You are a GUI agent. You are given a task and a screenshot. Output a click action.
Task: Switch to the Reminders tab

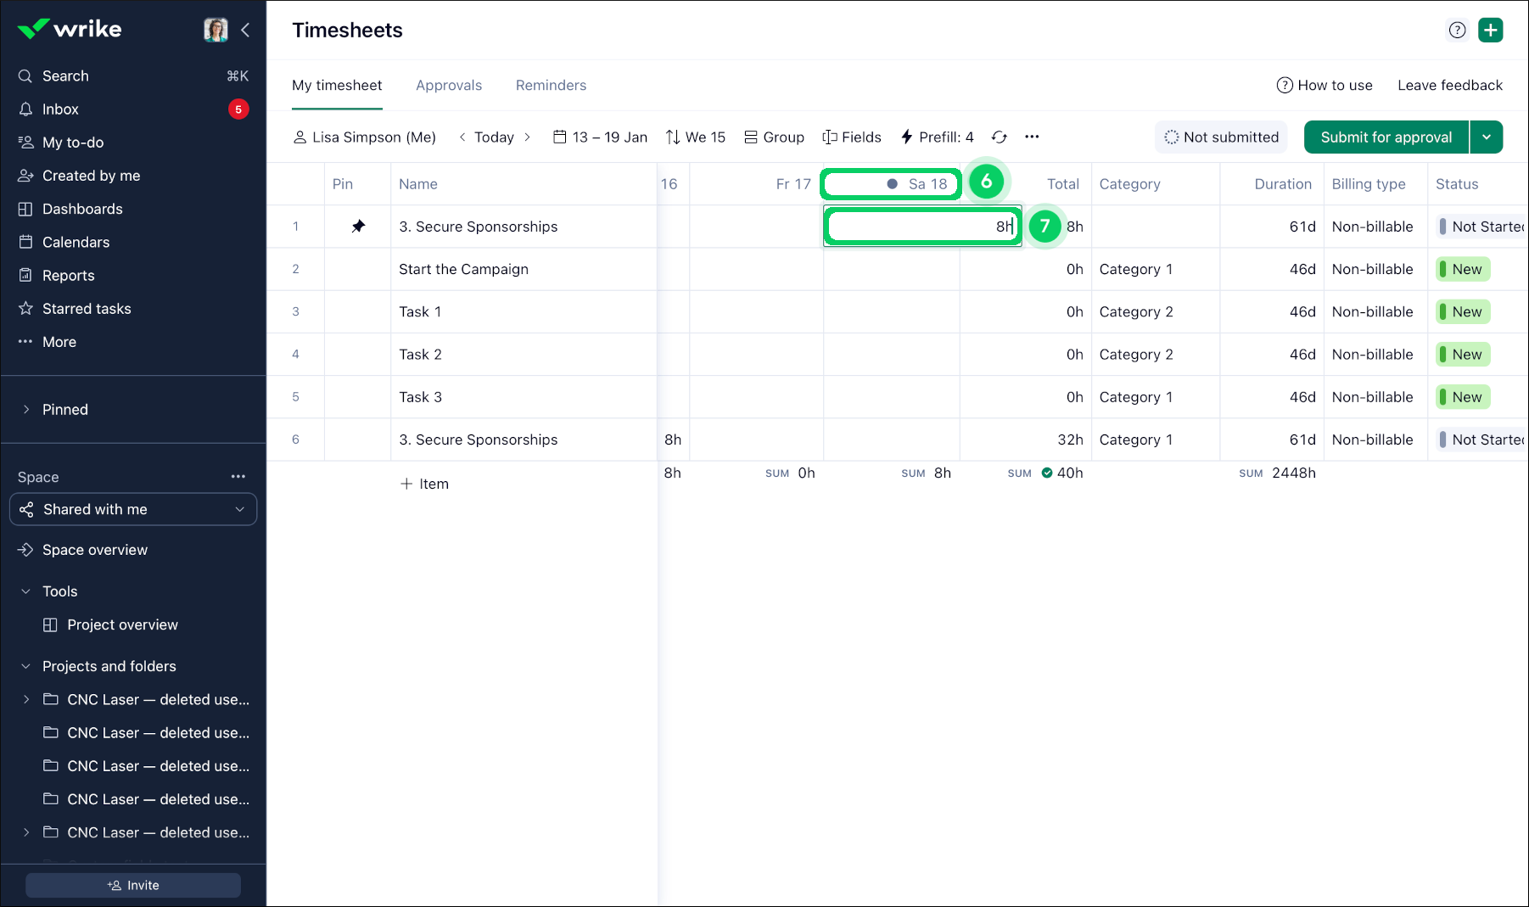(551, 86)
